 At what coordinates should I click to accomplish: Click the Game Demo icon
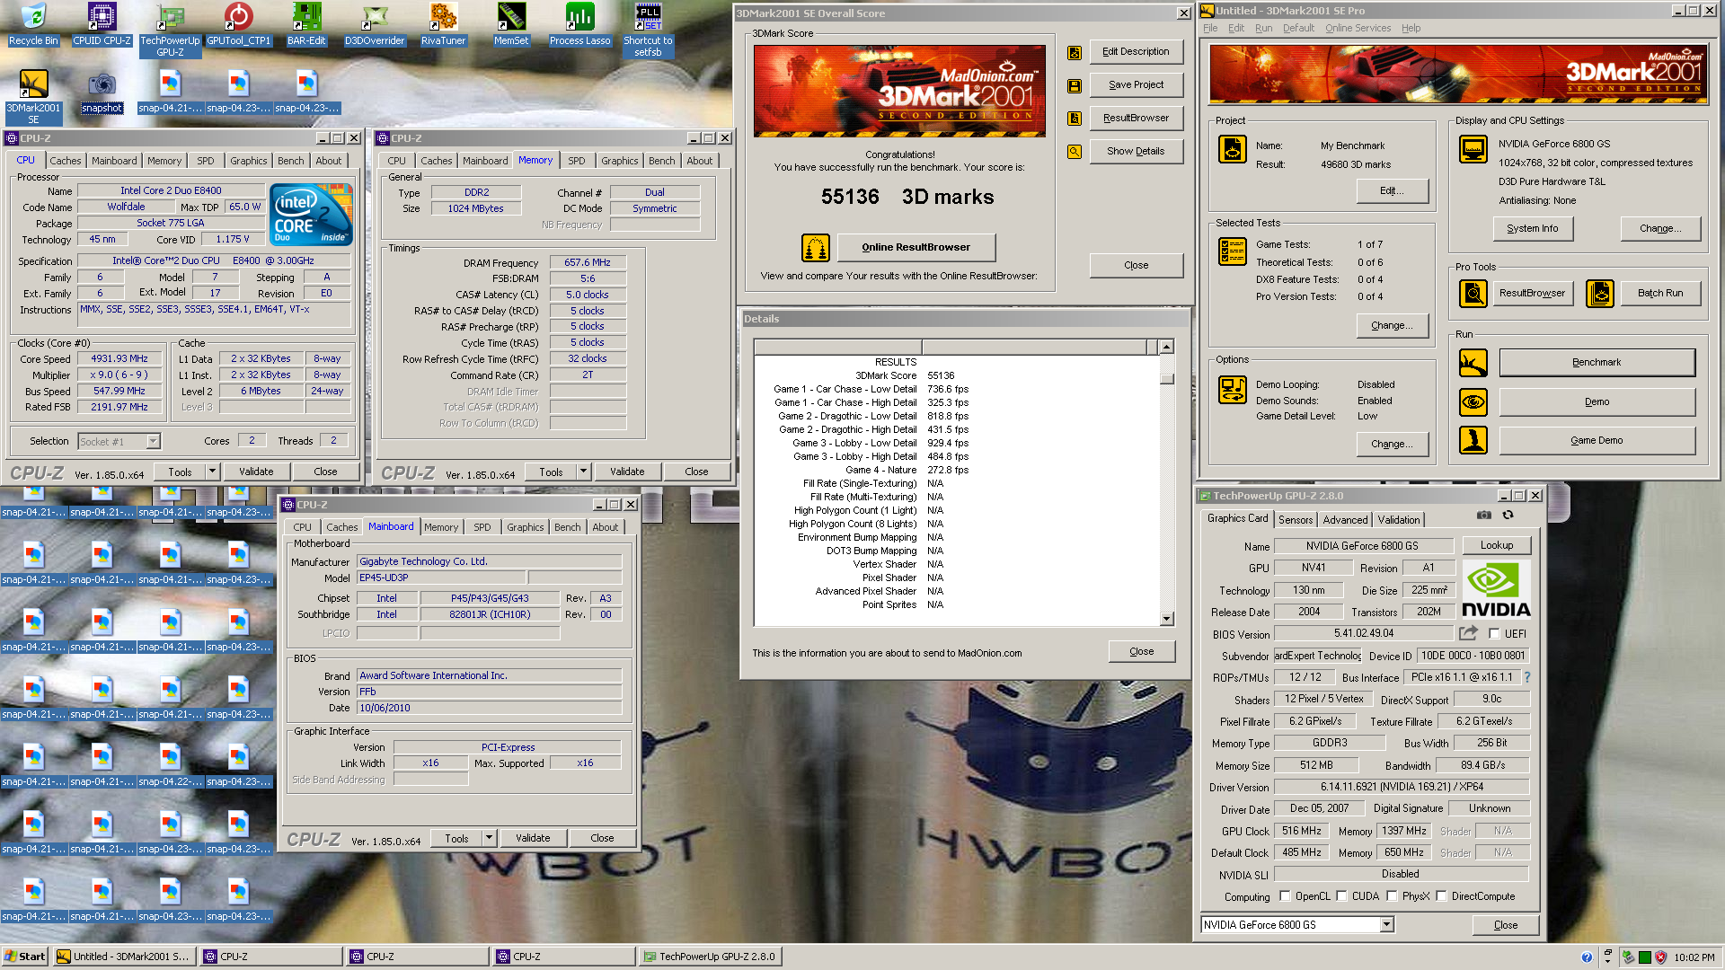click(1473, 440)
